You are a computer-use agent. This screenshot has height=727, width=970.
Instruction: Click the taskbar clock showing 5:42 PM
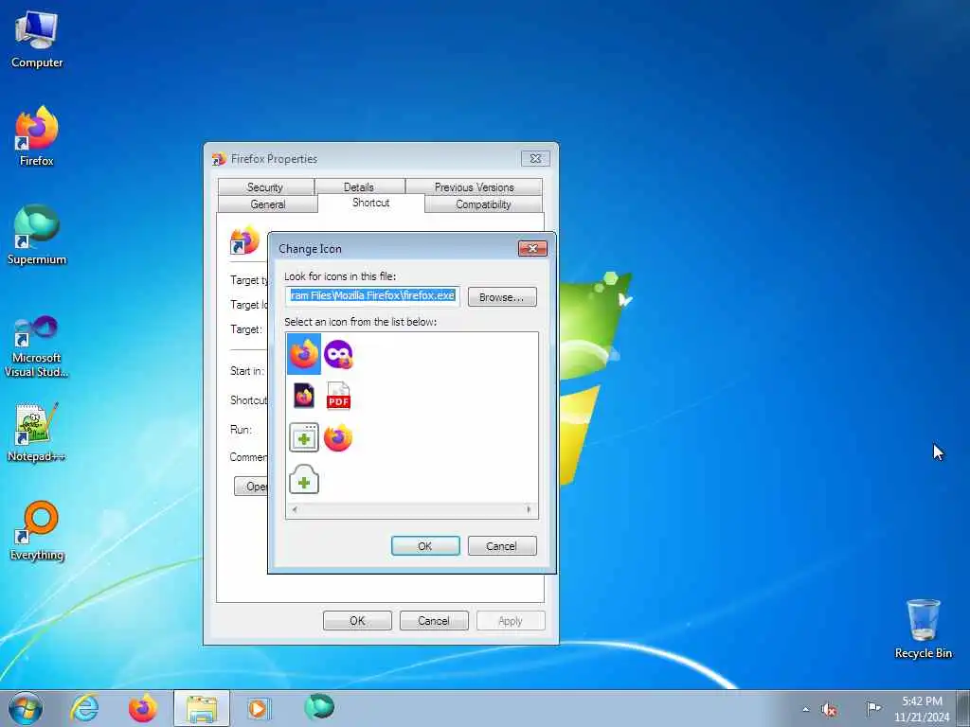coord(921,708)
